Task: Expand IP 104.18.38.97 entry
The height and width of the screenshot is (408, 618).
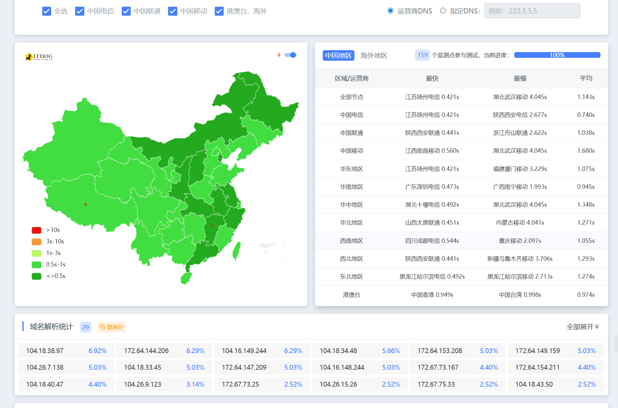Action: (x=66, y=351)
